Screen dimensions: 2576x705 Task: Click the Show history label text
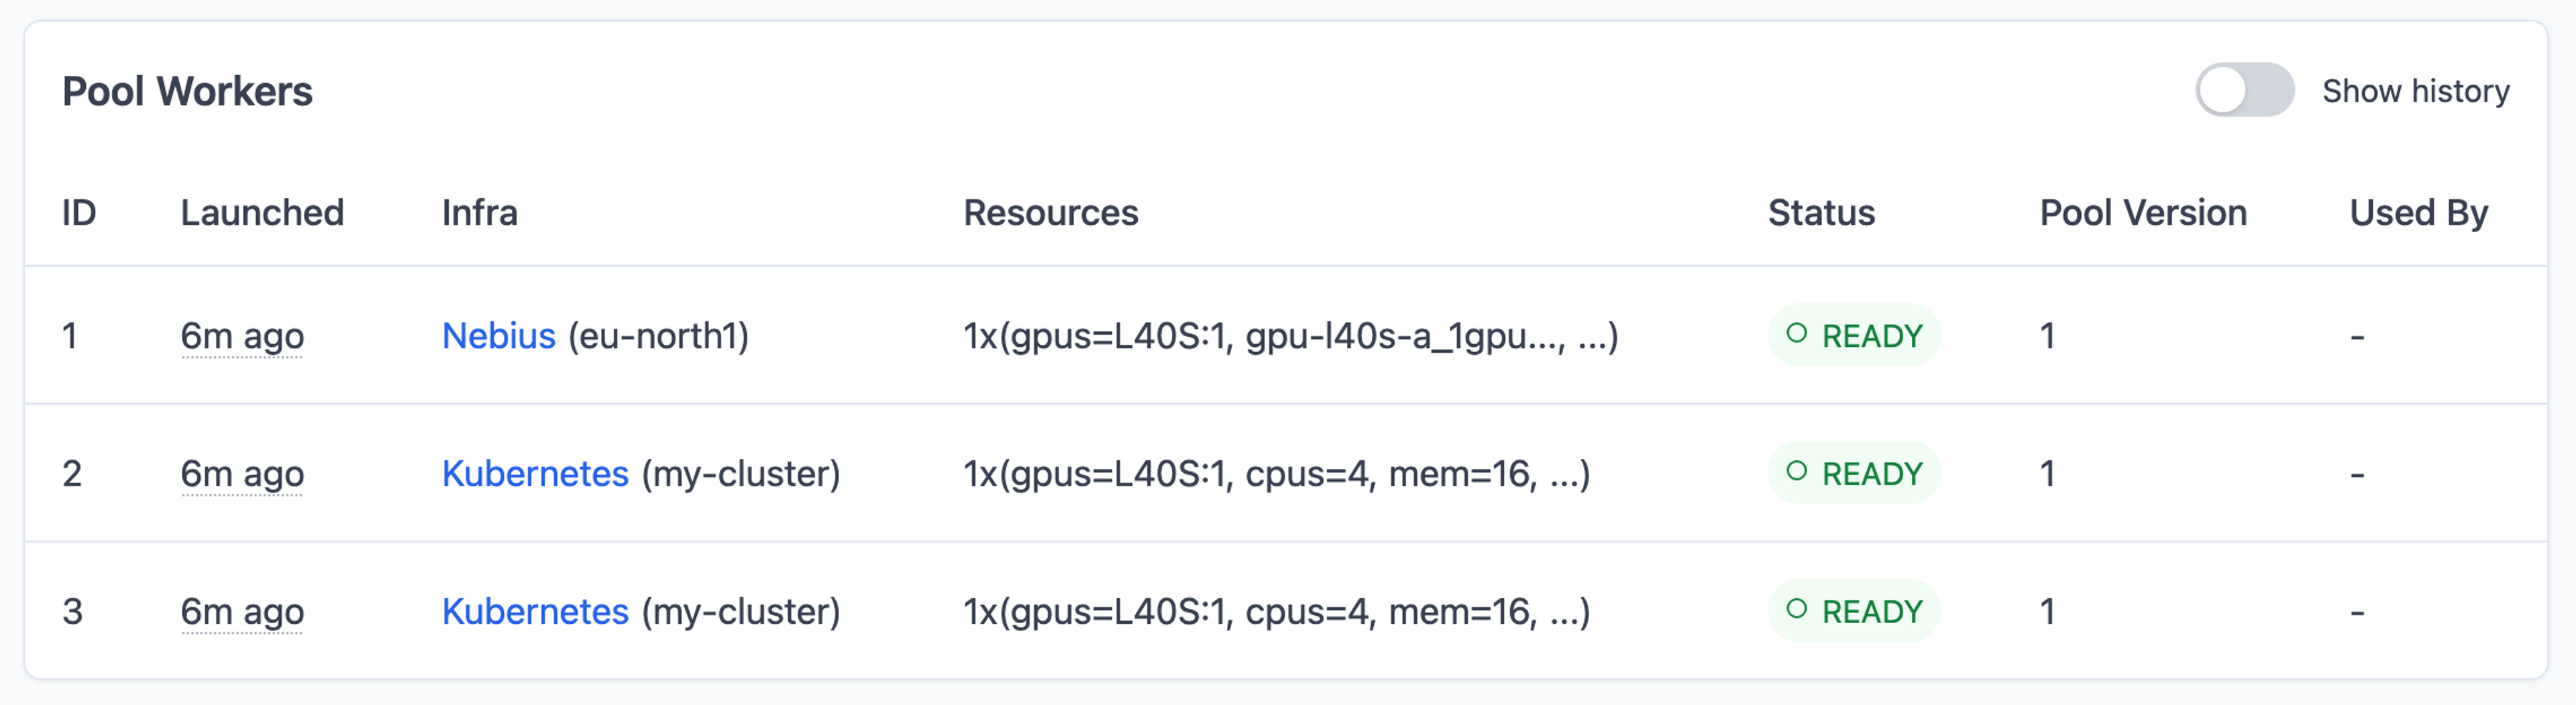pyautogui.click(x=2415, y=91)
